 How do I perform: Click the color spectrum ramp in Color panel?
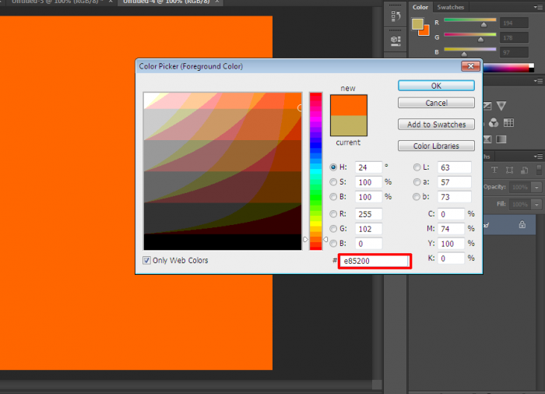point(508,68)
